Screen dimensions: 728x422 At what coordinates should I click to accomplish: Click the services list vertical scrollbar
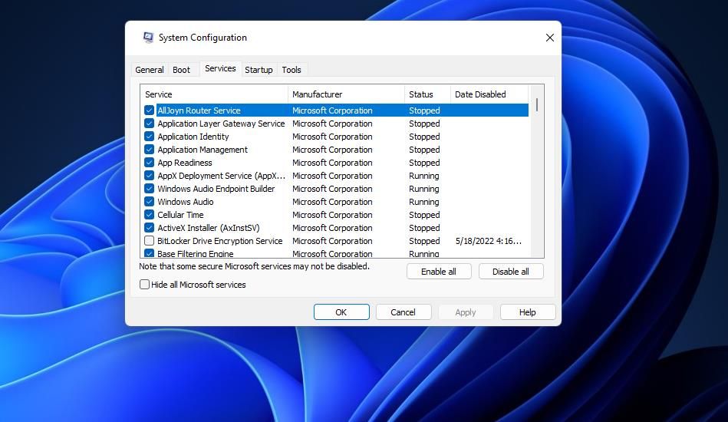pyautogui.click(x=537, y=169)
